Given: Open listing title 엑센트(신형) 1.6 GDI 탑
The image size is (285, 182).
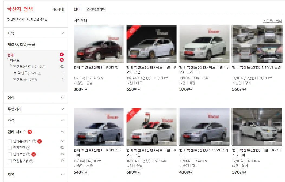Looking at the screenshot, I should point(96,67).
